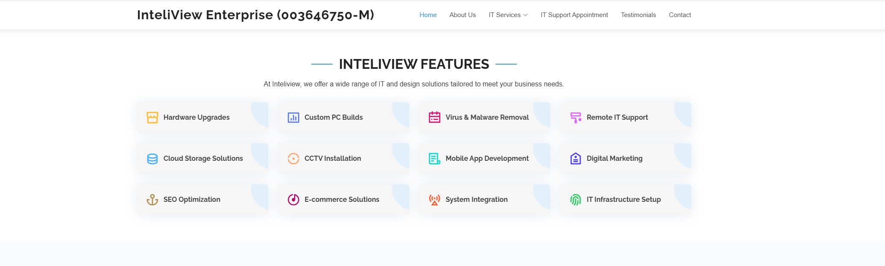Go to the Home menu item

428,15
